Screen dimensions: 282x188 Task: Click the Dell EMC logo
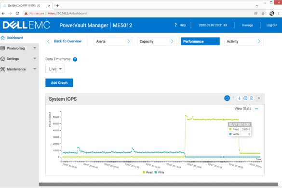coord(26,25)
